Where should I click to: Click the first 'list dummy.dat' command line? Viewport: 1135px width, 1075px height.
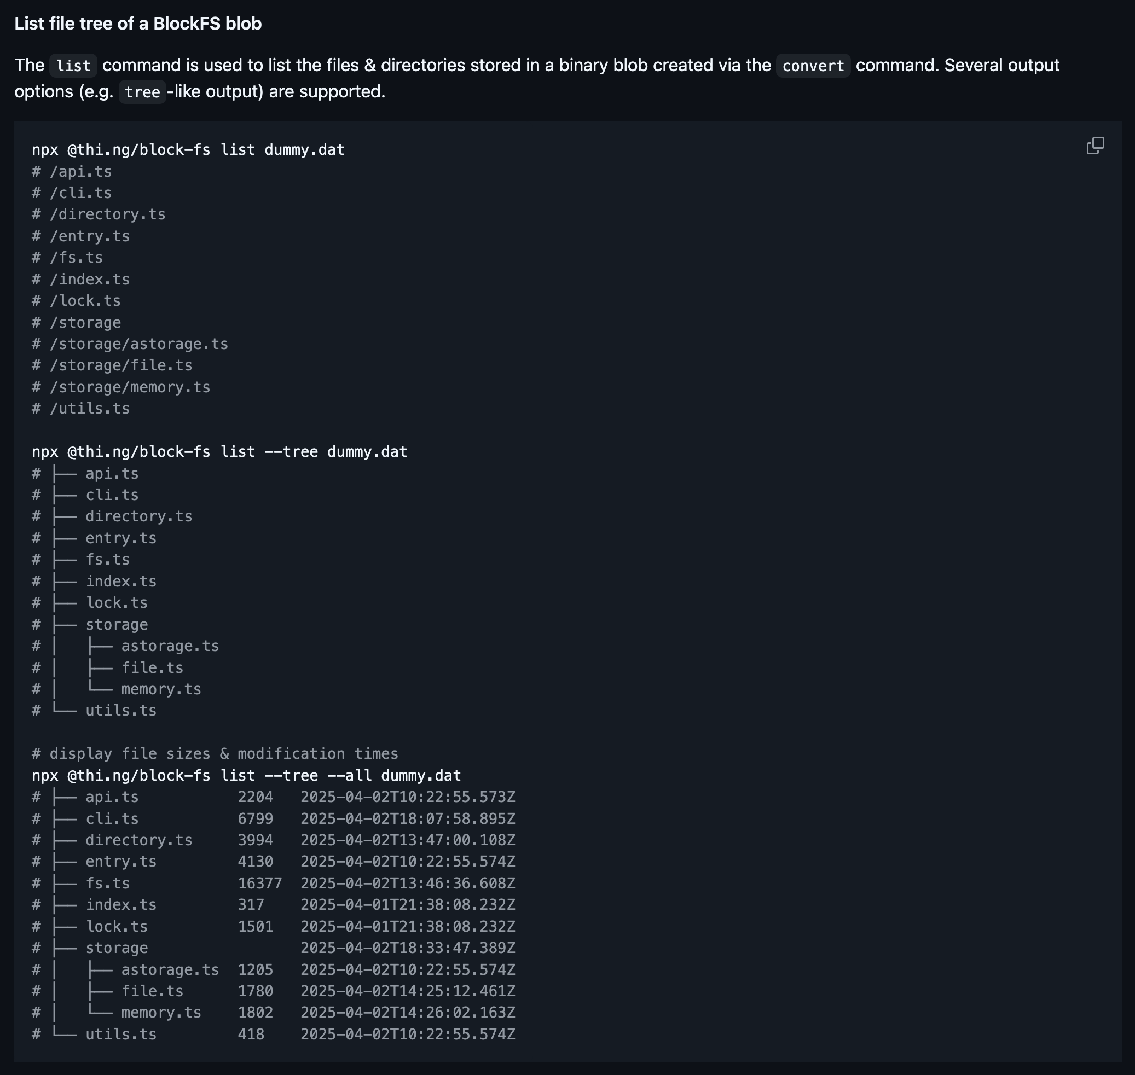click(x=188, y=149)
